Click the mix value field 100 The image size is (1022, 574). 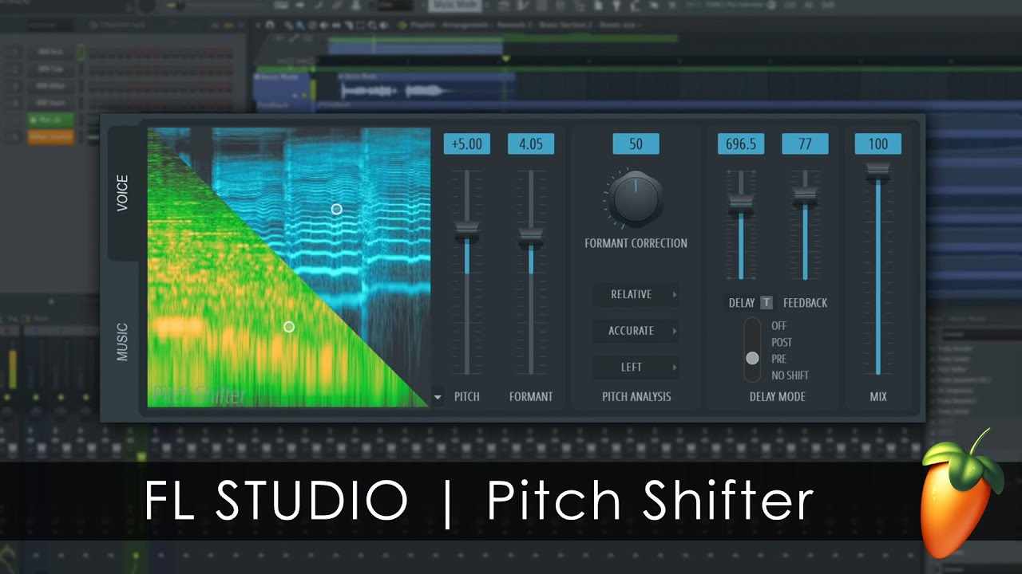878,144
